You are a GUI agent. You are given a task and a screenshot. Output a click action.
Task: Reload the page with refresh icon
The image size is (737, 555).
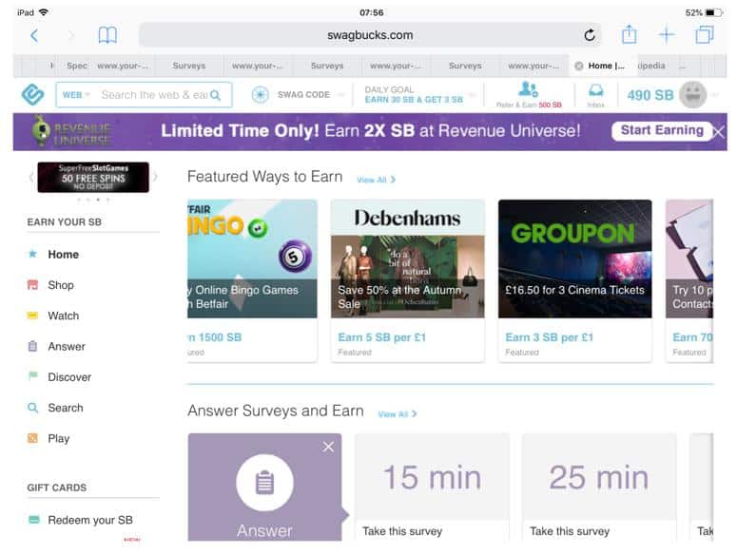[x=590, y=35]
